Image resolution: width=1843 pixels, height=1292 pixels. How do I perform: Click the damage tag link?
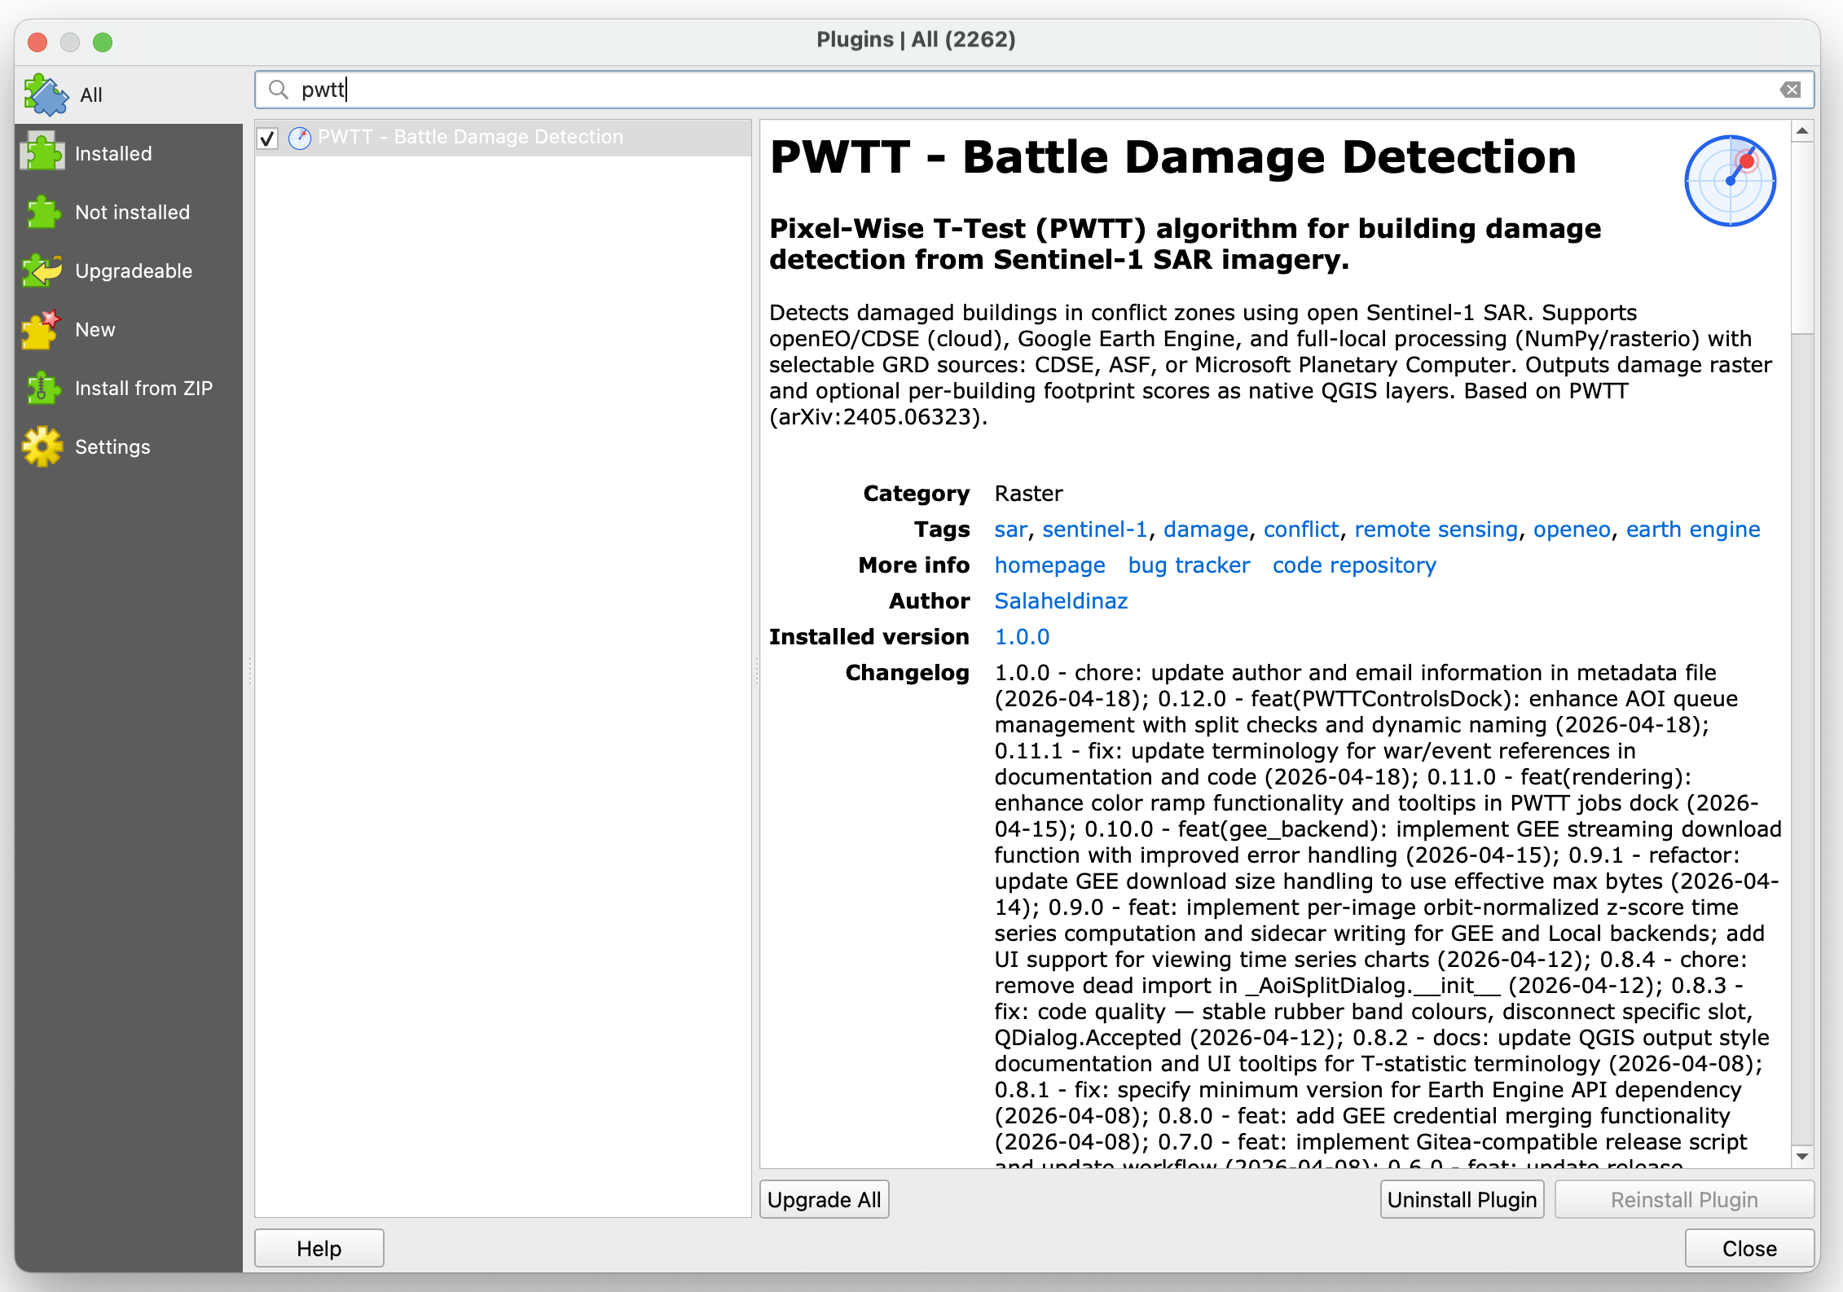coord(1206,530)
